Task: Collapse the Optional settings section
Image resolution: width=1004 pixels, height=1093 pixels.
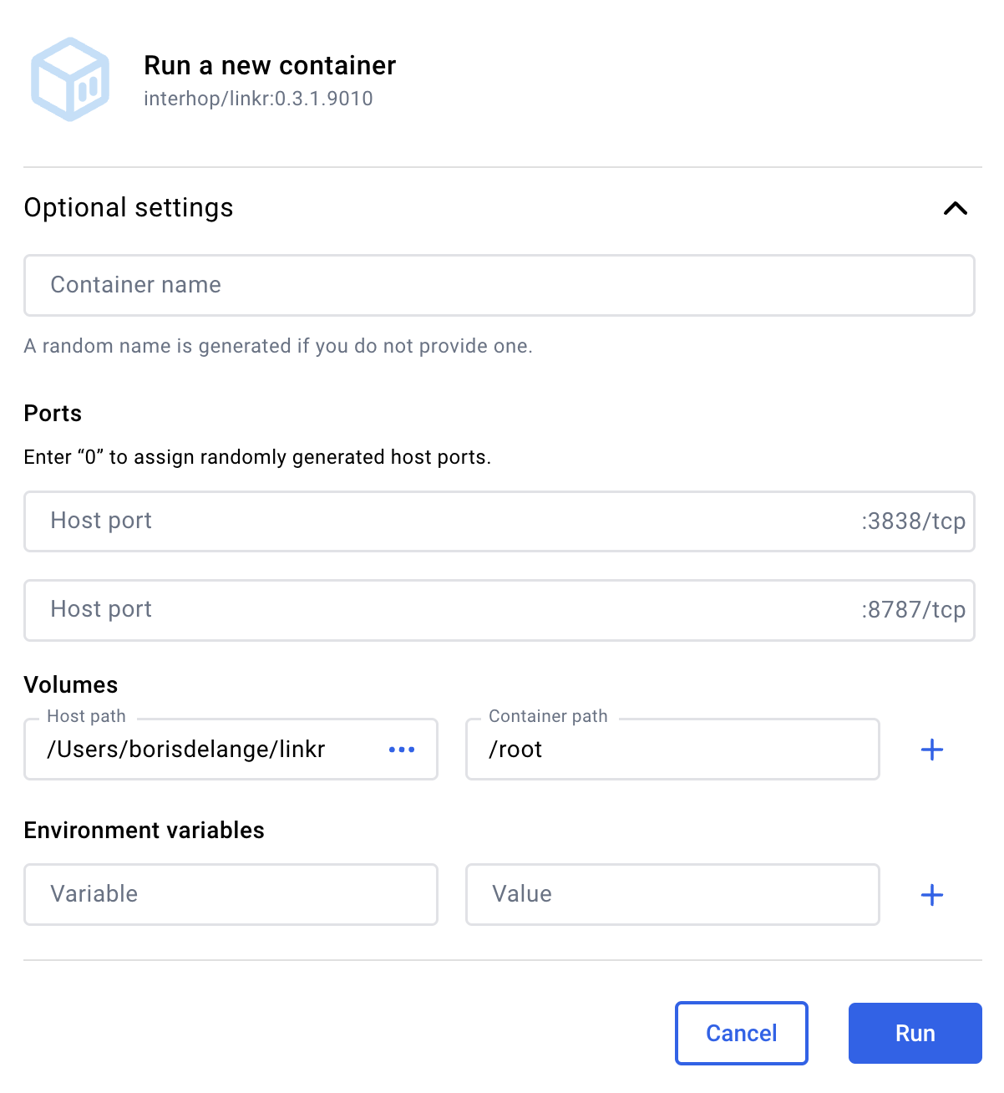Action: pos(956,208)
